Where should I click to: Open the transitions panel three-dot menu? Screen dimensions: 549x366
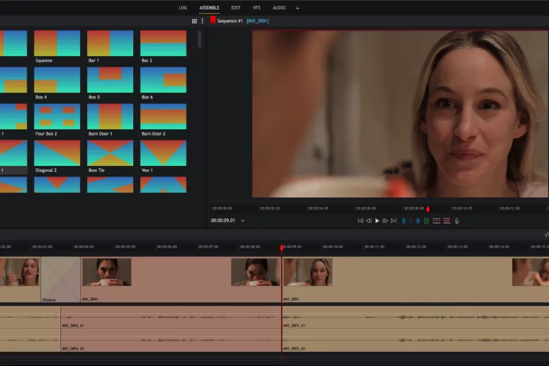(x=203, y=21)
